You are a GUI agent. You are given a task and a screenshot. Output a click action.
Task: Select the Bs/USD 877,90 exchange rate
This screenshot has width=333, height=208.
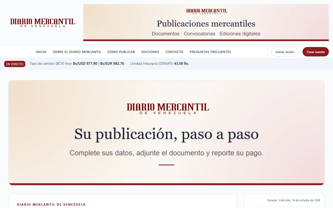[85, 63]
